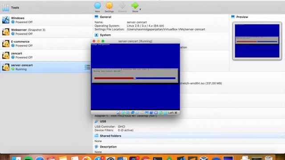Click the shared folders status icon in VM window
The image size is (285, 160).
[142, 112]
